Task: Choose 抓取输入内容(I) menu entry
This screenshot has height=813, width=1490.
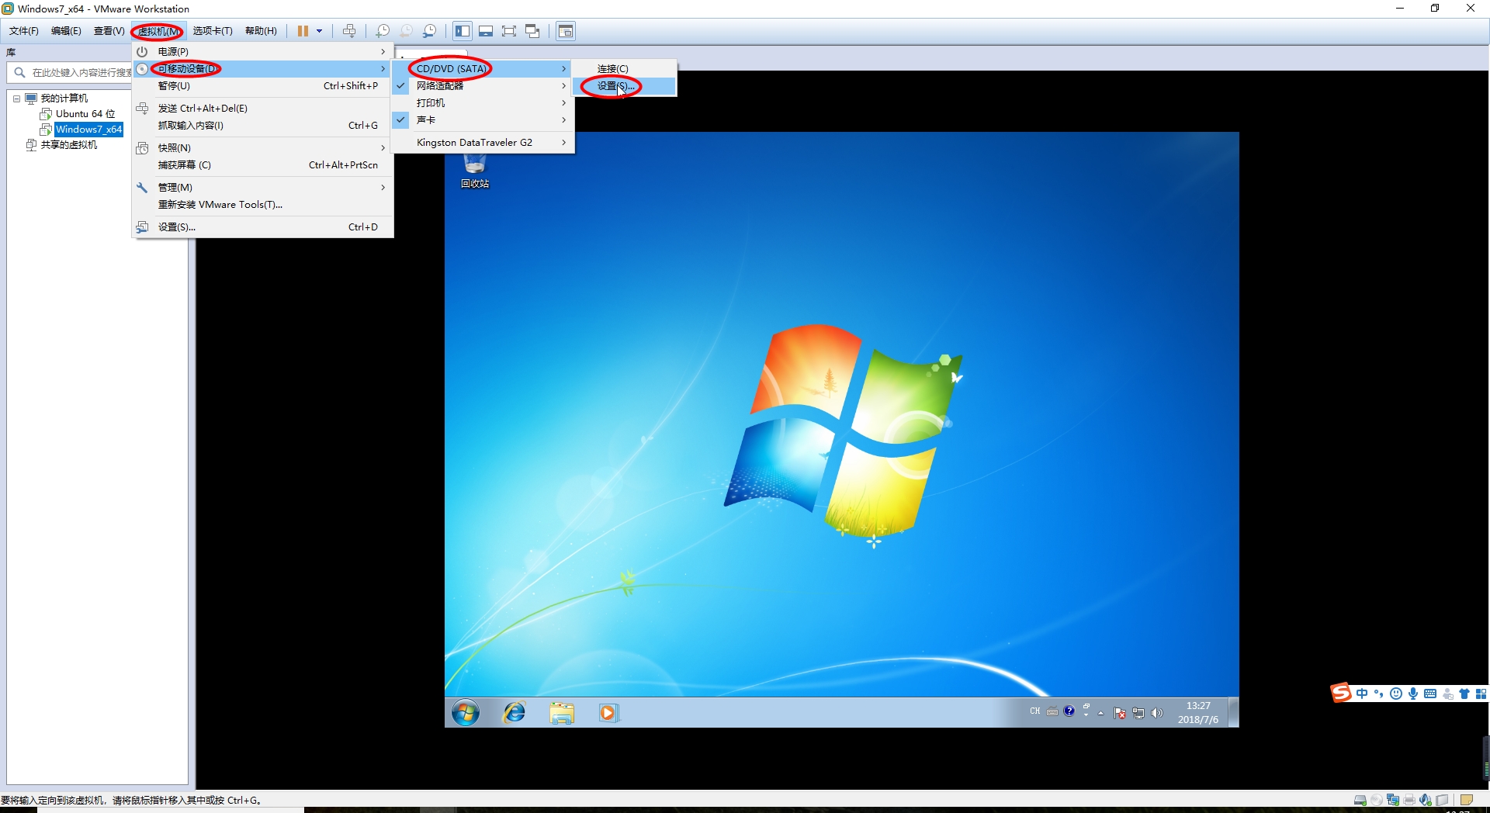Action: (263, 125)
